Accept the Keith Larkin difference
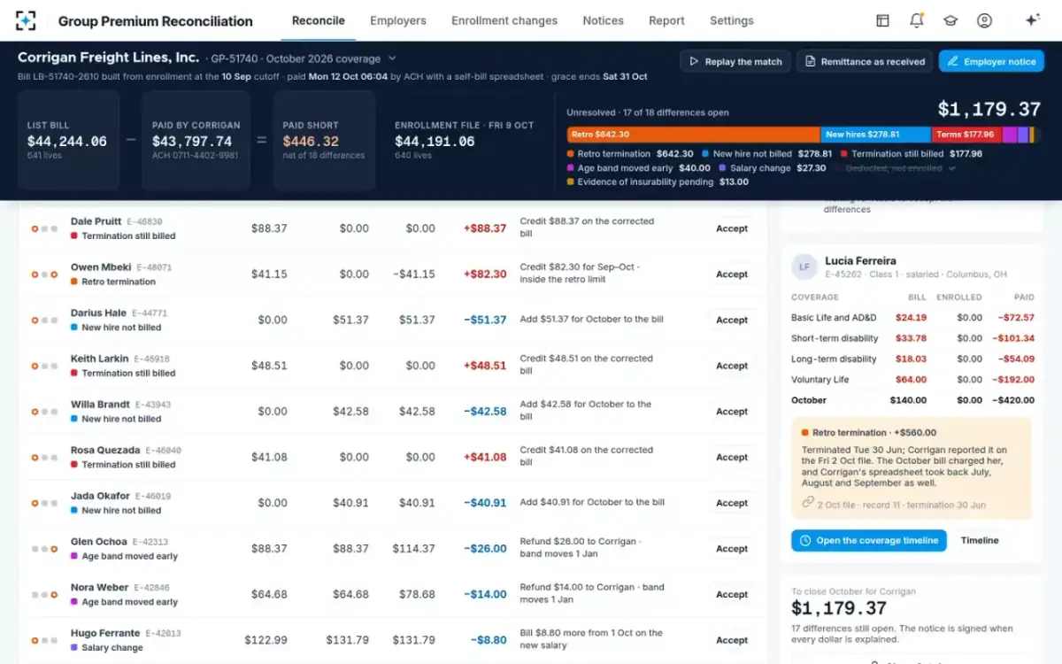The height and width of the screenshot is (664, 1062). click(732, 366)
